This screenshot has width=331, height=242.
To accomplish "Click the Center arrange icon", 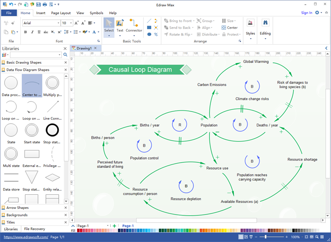I will point(229,28).
